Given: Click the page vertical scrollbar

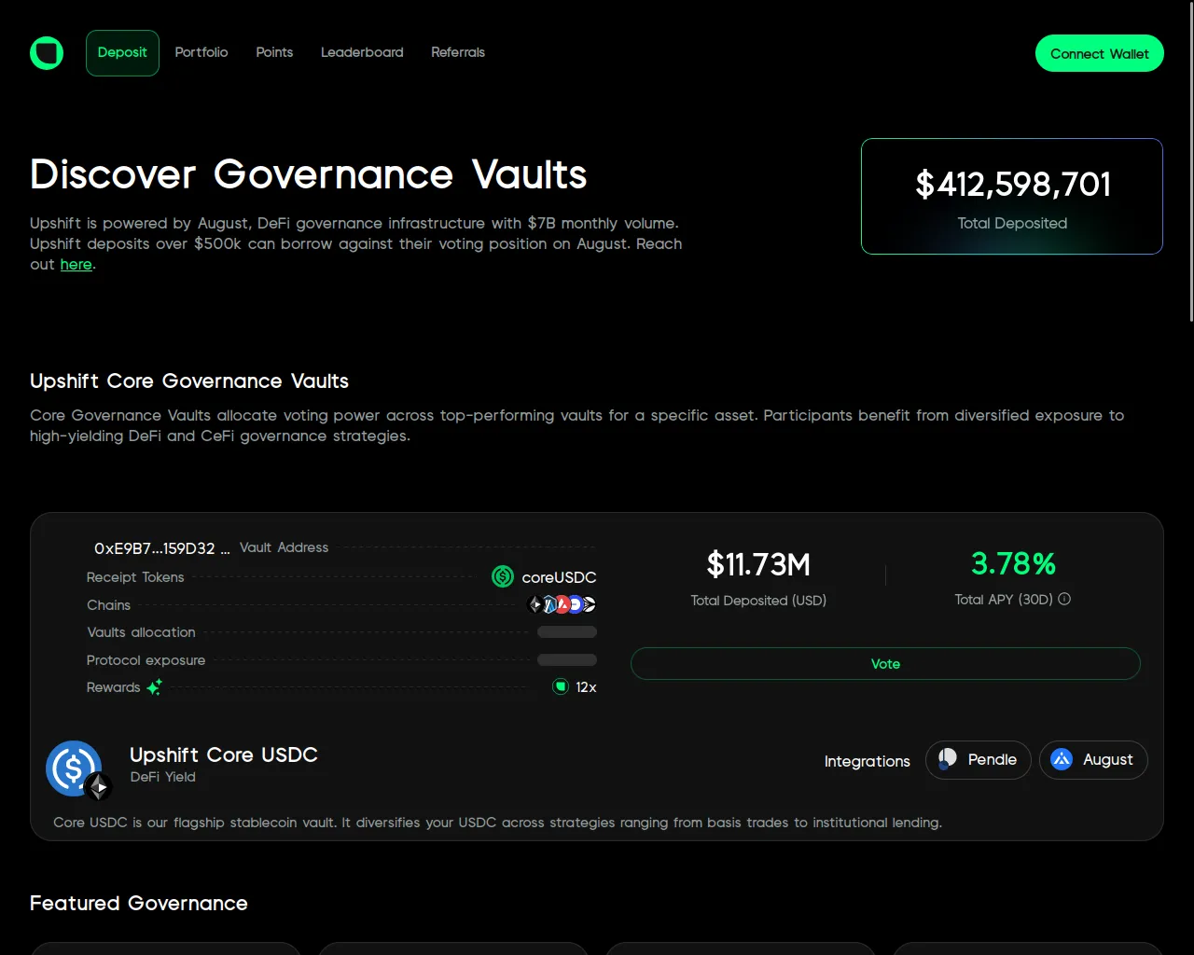Looking at the screenshot, I should tap(1190, 160).
